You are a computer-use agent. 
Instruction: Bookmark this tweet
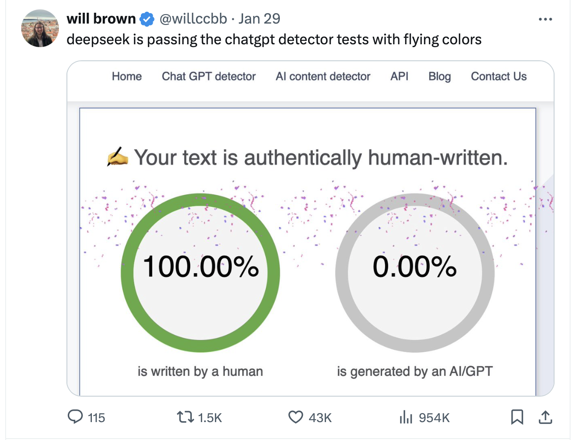click(x=517, y=417)
